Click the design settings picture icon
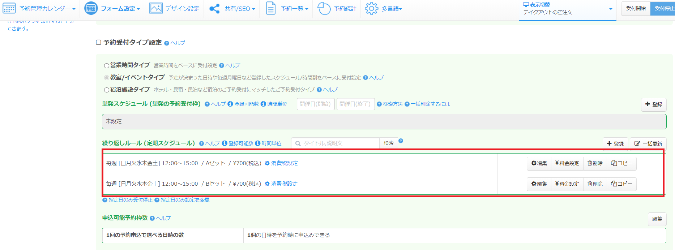 (x=156, y=8)
